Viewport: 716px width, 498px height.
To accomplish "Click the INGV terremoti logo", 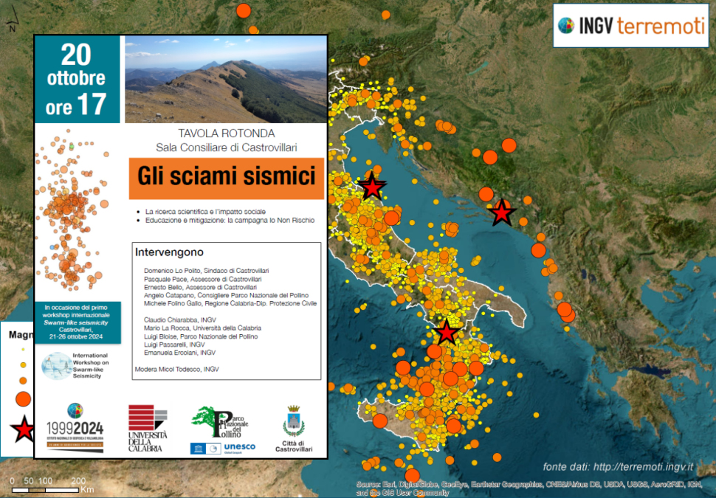I will [630, 26].
